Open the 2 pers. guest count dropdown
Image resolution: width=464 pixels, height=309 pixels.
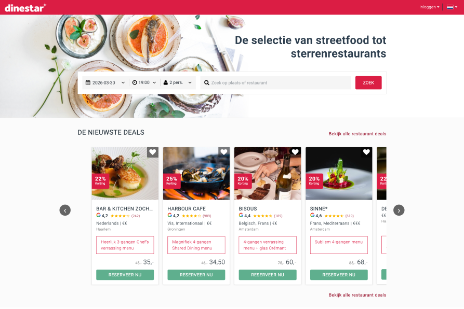click(x=178, y=82)
